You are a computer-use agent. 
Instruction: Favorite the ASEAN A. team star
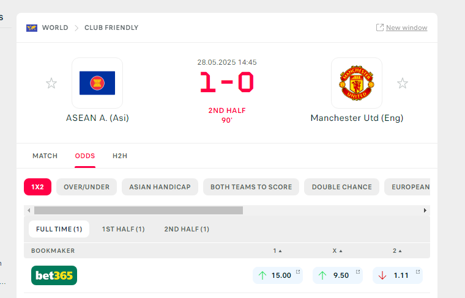pos(51,83)
